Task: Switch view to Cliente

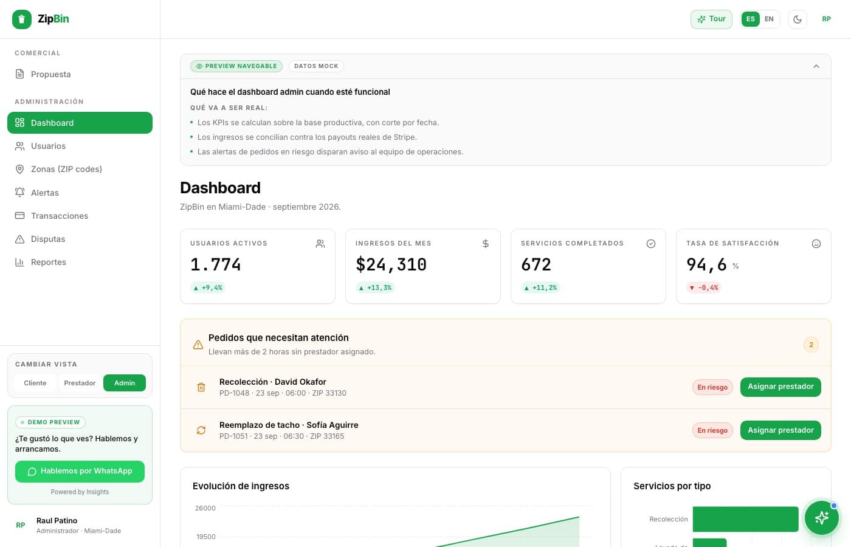Action: coord(35,383)
